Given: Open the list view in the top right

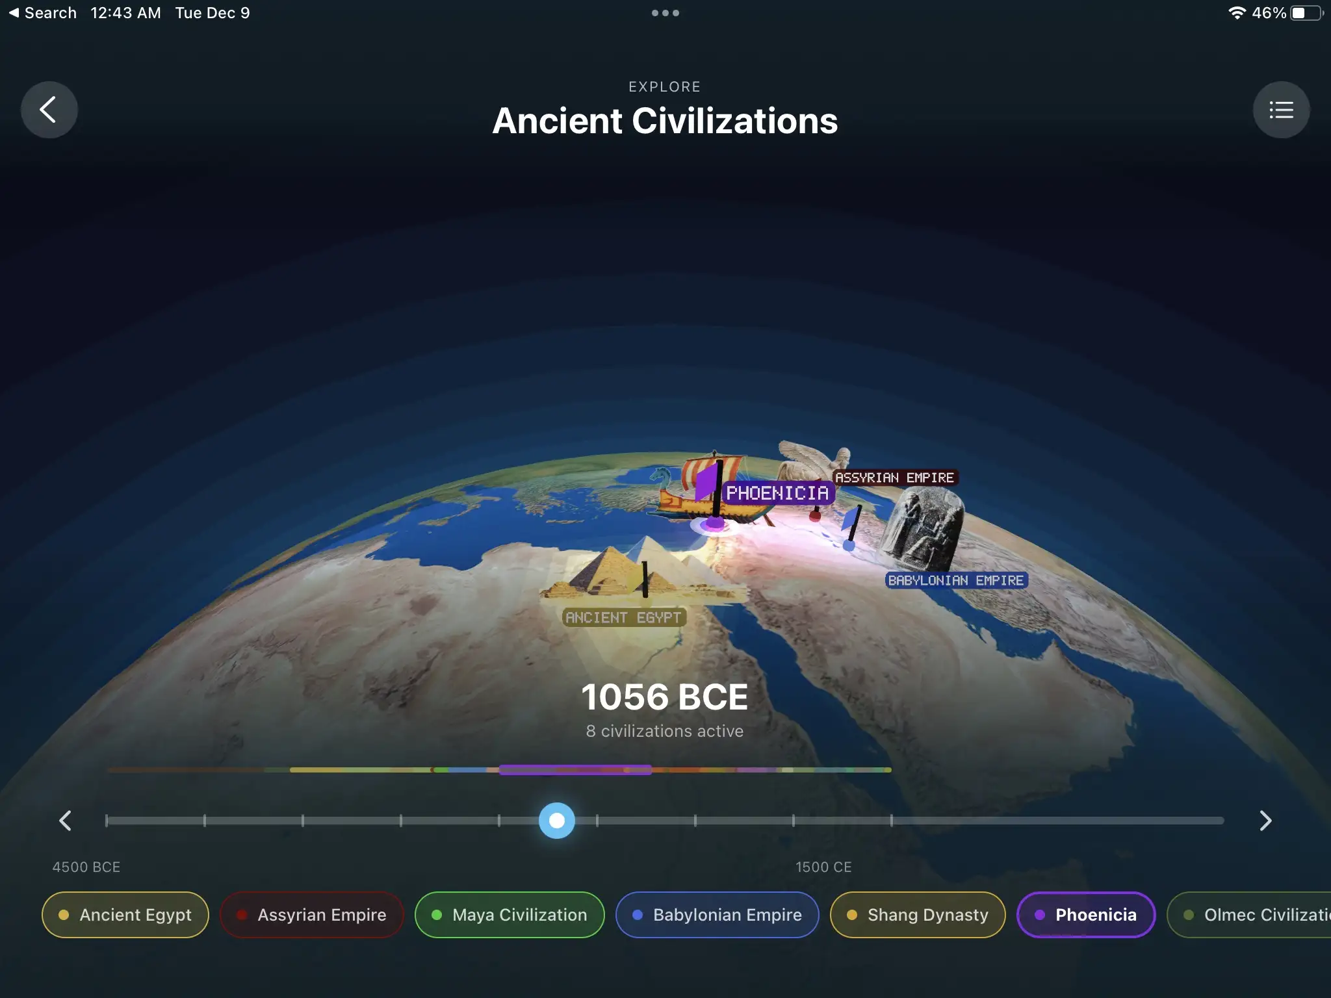Looking at the screenshot, I should click(1281, 109).
